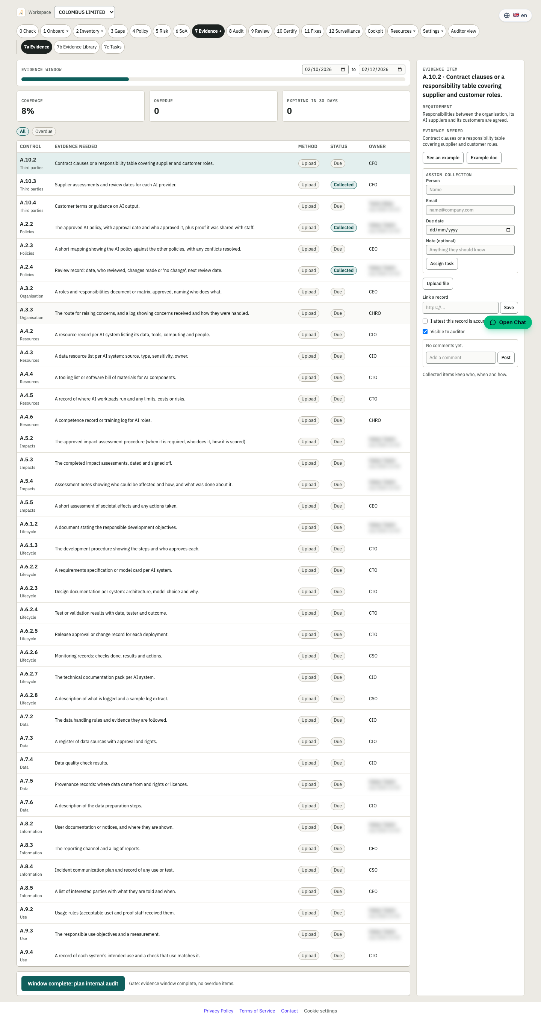The width and height of the screenshot is (541, 1020).
Task: Switch to 7b Evidence Library subtab
Action: point(76,47)
